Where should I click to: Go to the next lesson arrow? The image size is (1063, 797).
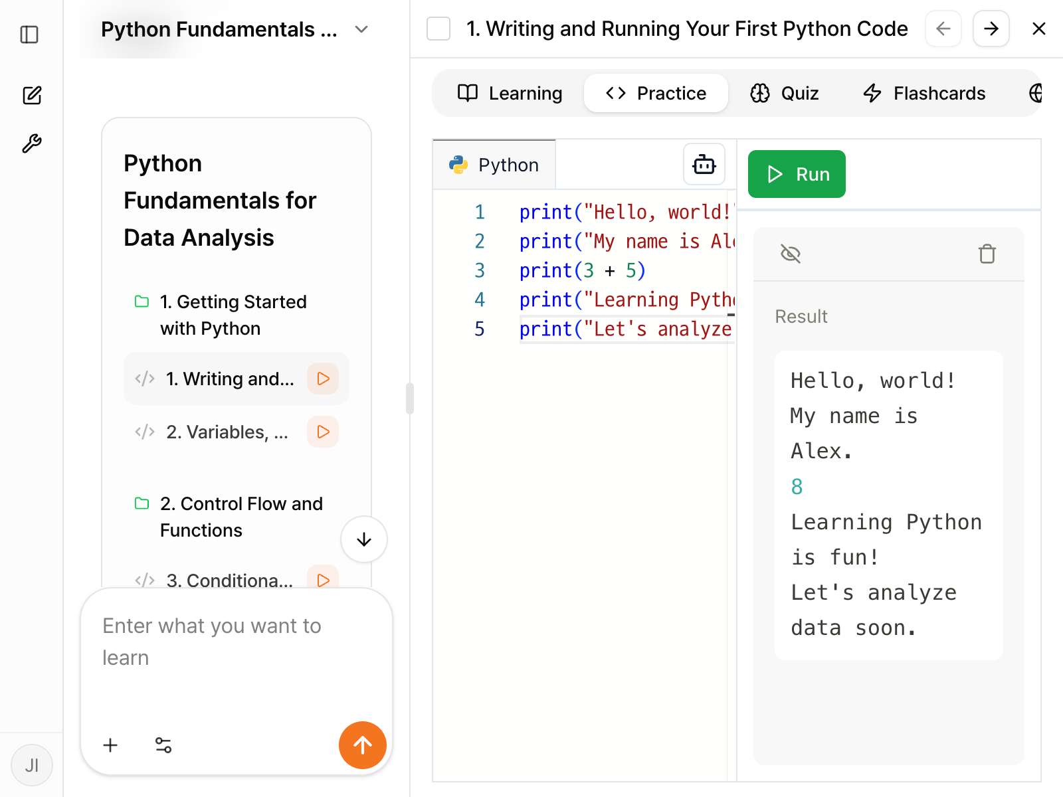[991, 29]
